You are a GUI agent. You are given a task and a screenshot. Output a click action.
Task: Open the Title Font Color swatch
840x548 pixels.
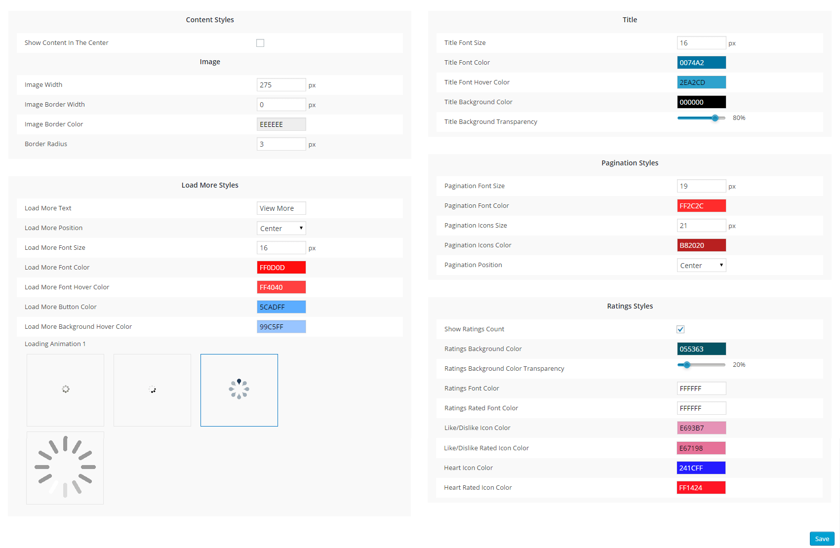(x=701, y=63)
